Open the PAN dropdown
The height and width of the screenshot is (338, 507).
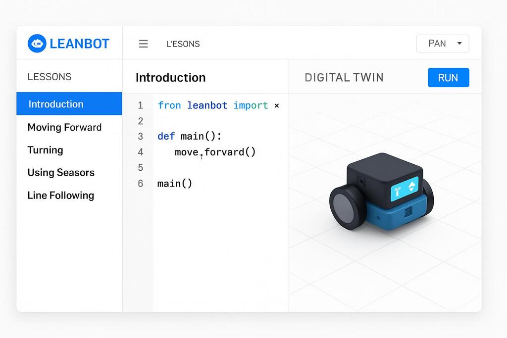(442, 43)
